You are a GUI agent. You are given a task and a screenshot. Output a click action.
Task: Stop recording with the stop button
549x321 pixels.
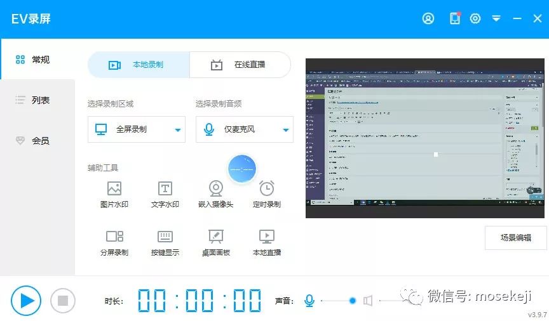63,300
